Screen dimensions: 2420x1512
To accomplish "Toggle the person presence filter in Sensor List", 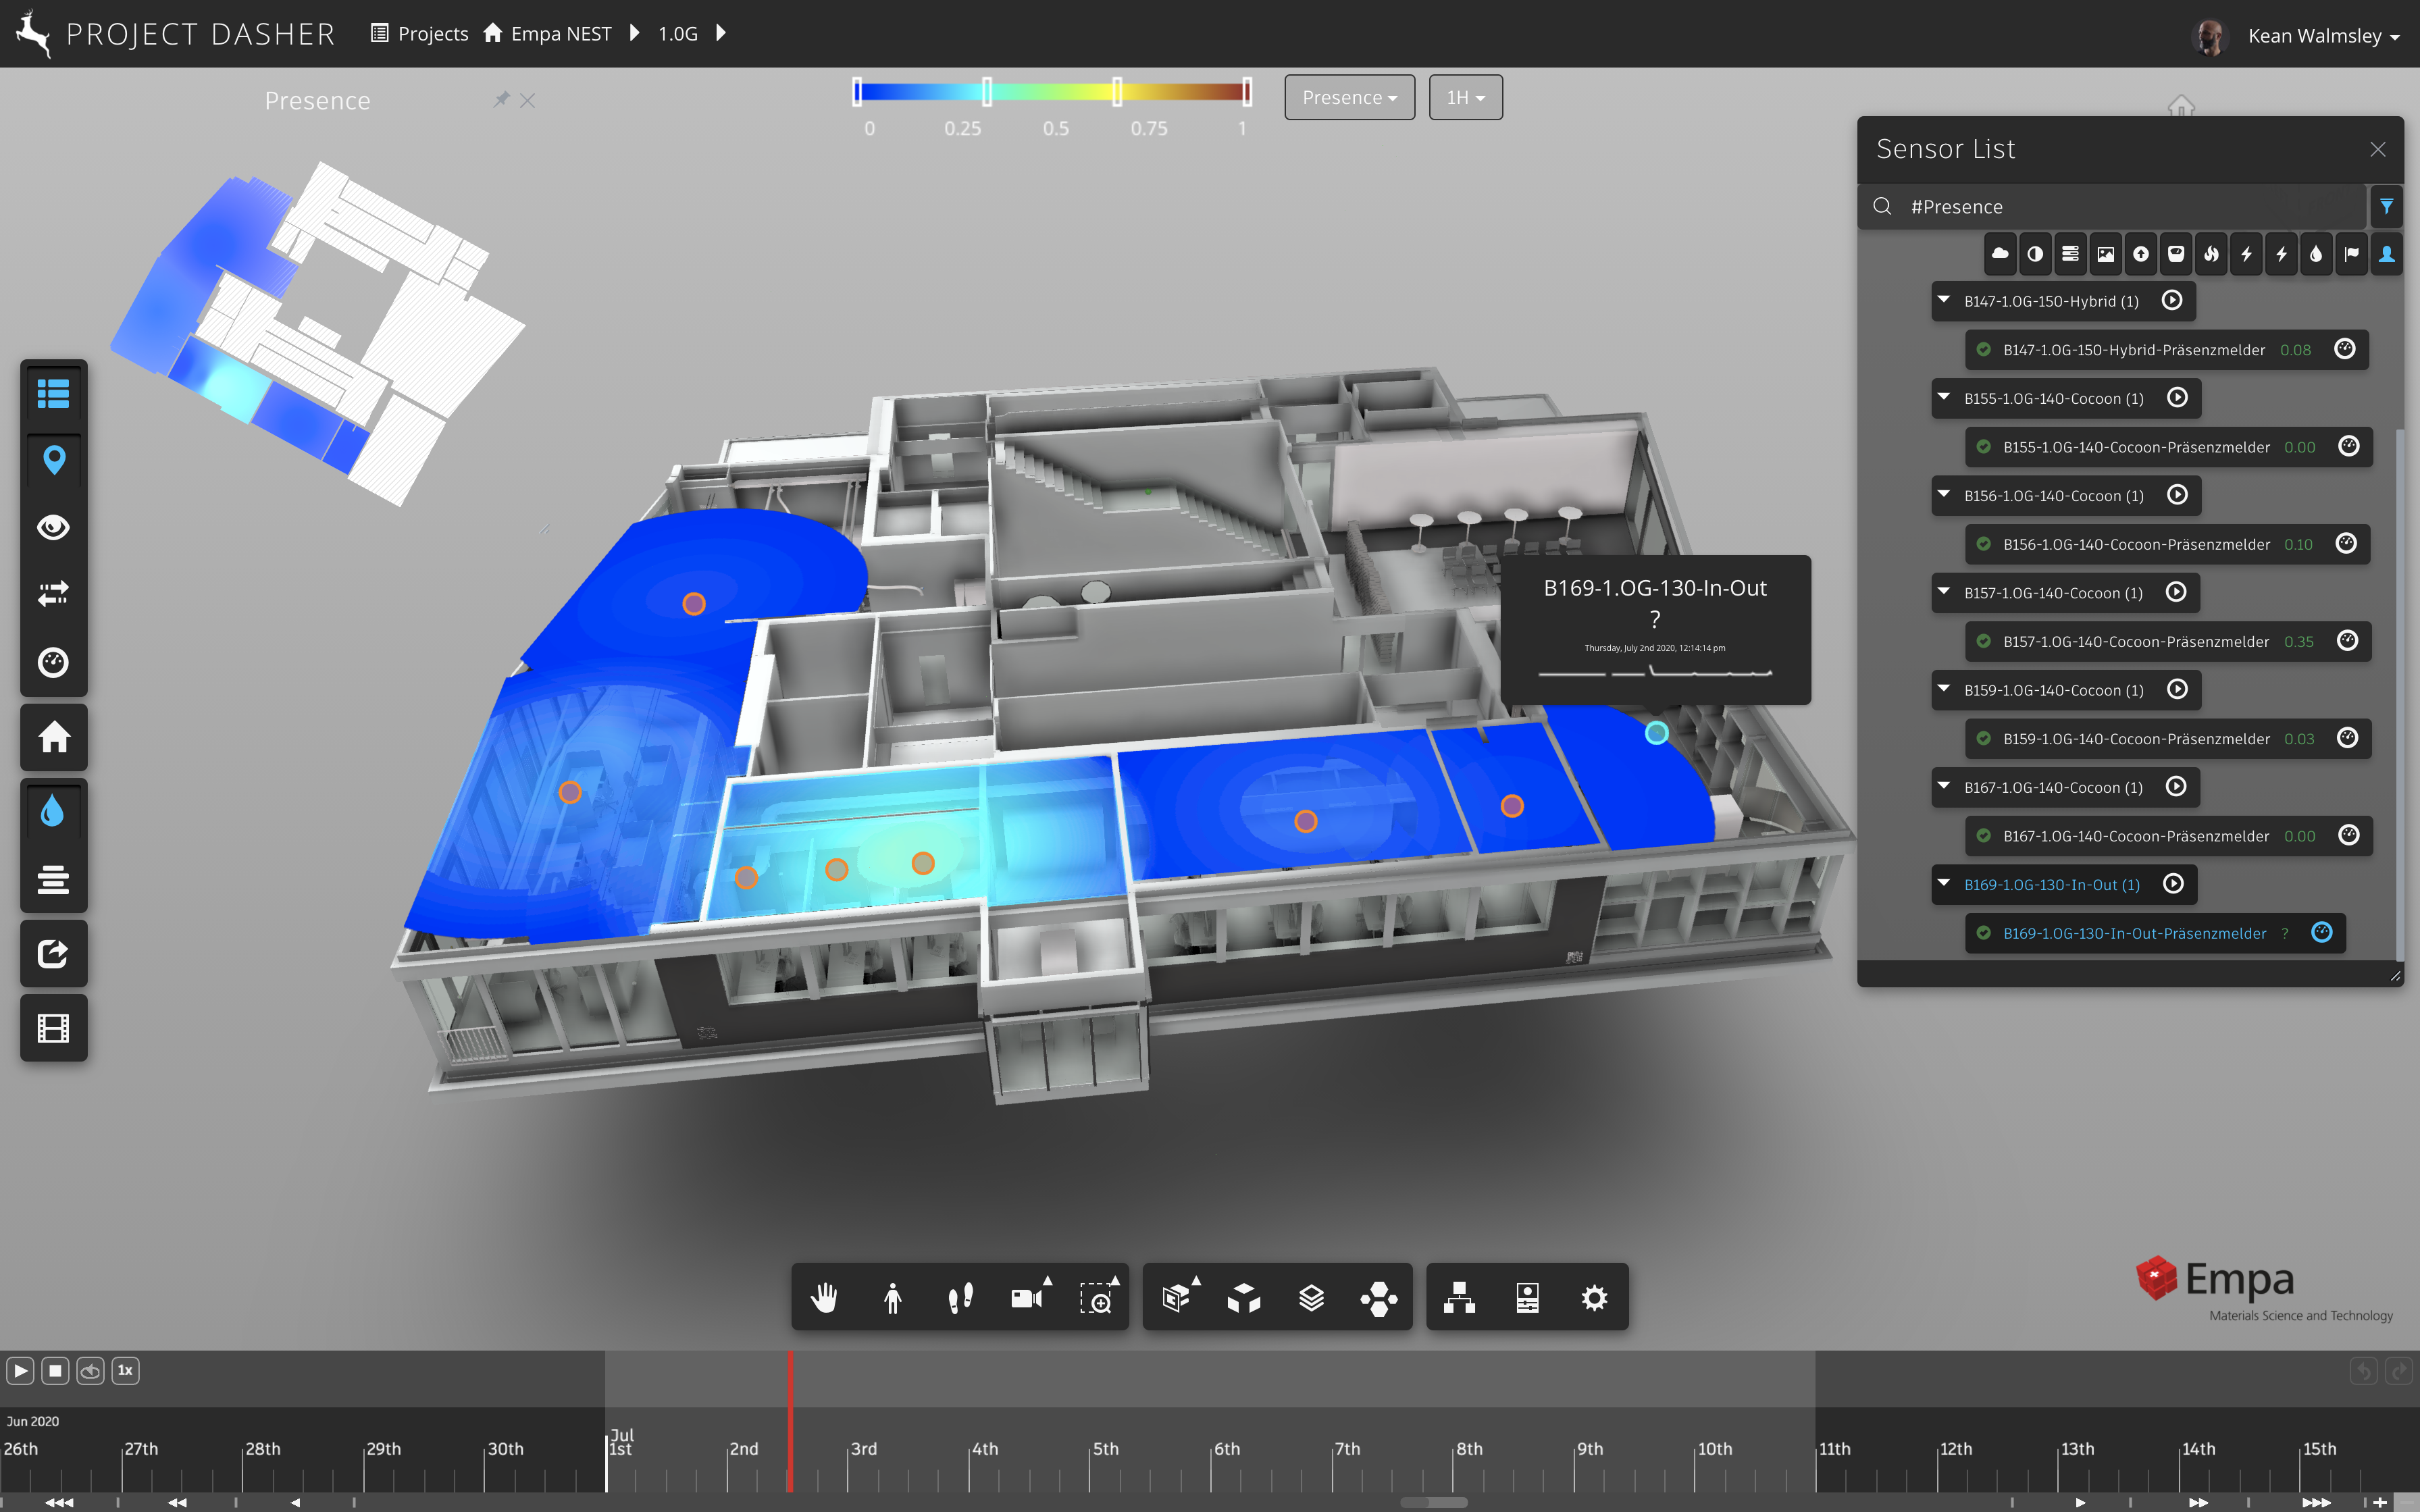I will point(2386,254).
